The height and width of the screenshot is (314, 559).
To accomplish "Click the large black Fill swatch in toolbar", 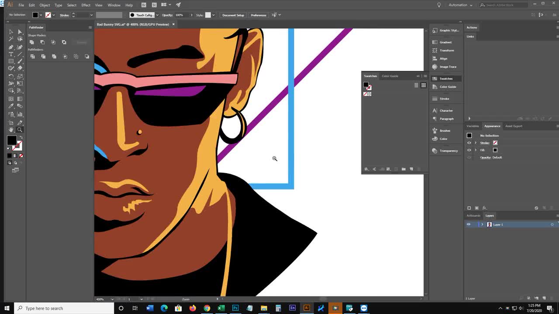I will pos(12,140).
